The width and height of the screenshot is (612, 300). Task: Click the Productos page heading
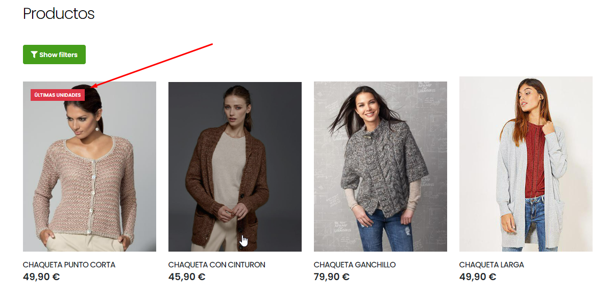tap(59, 14)
